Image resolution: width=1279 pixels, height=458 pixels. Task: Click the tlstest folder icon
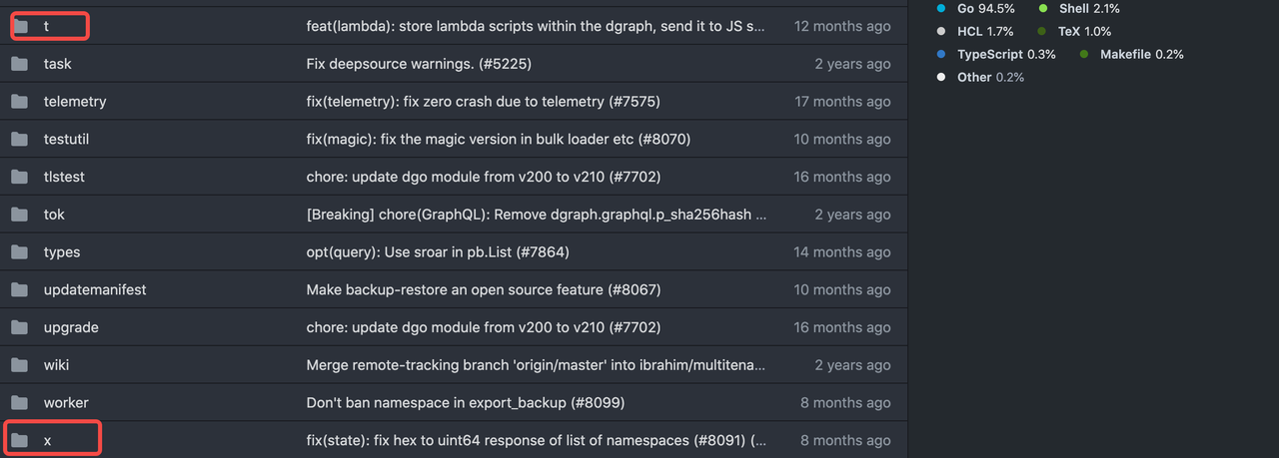coord(19,177)
